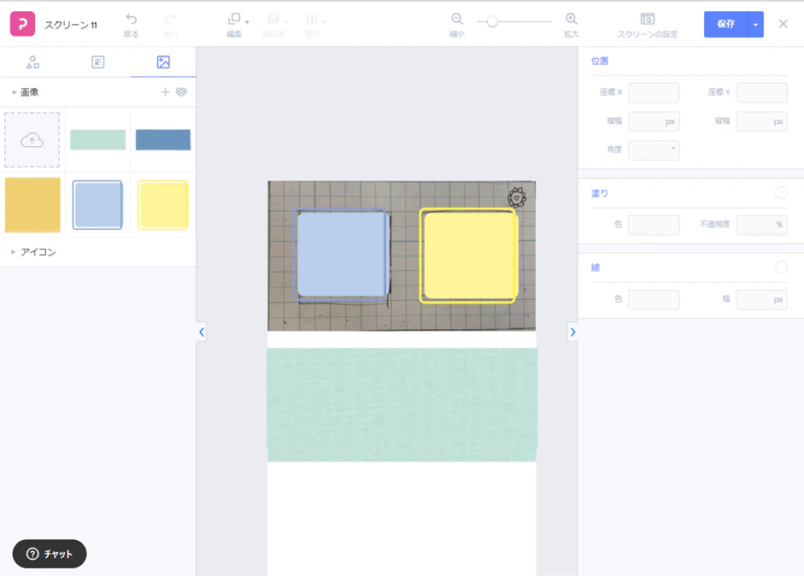The height and width of the screenshot is (576, 804).
Task: Collapse the right panel with the chevron
Action: pos(572,332)
